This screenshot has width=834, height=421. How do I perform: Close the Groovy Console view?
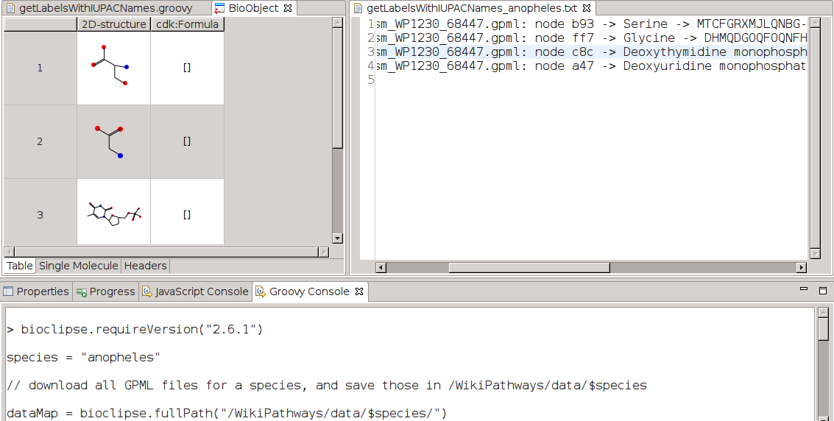click(359, 292)
